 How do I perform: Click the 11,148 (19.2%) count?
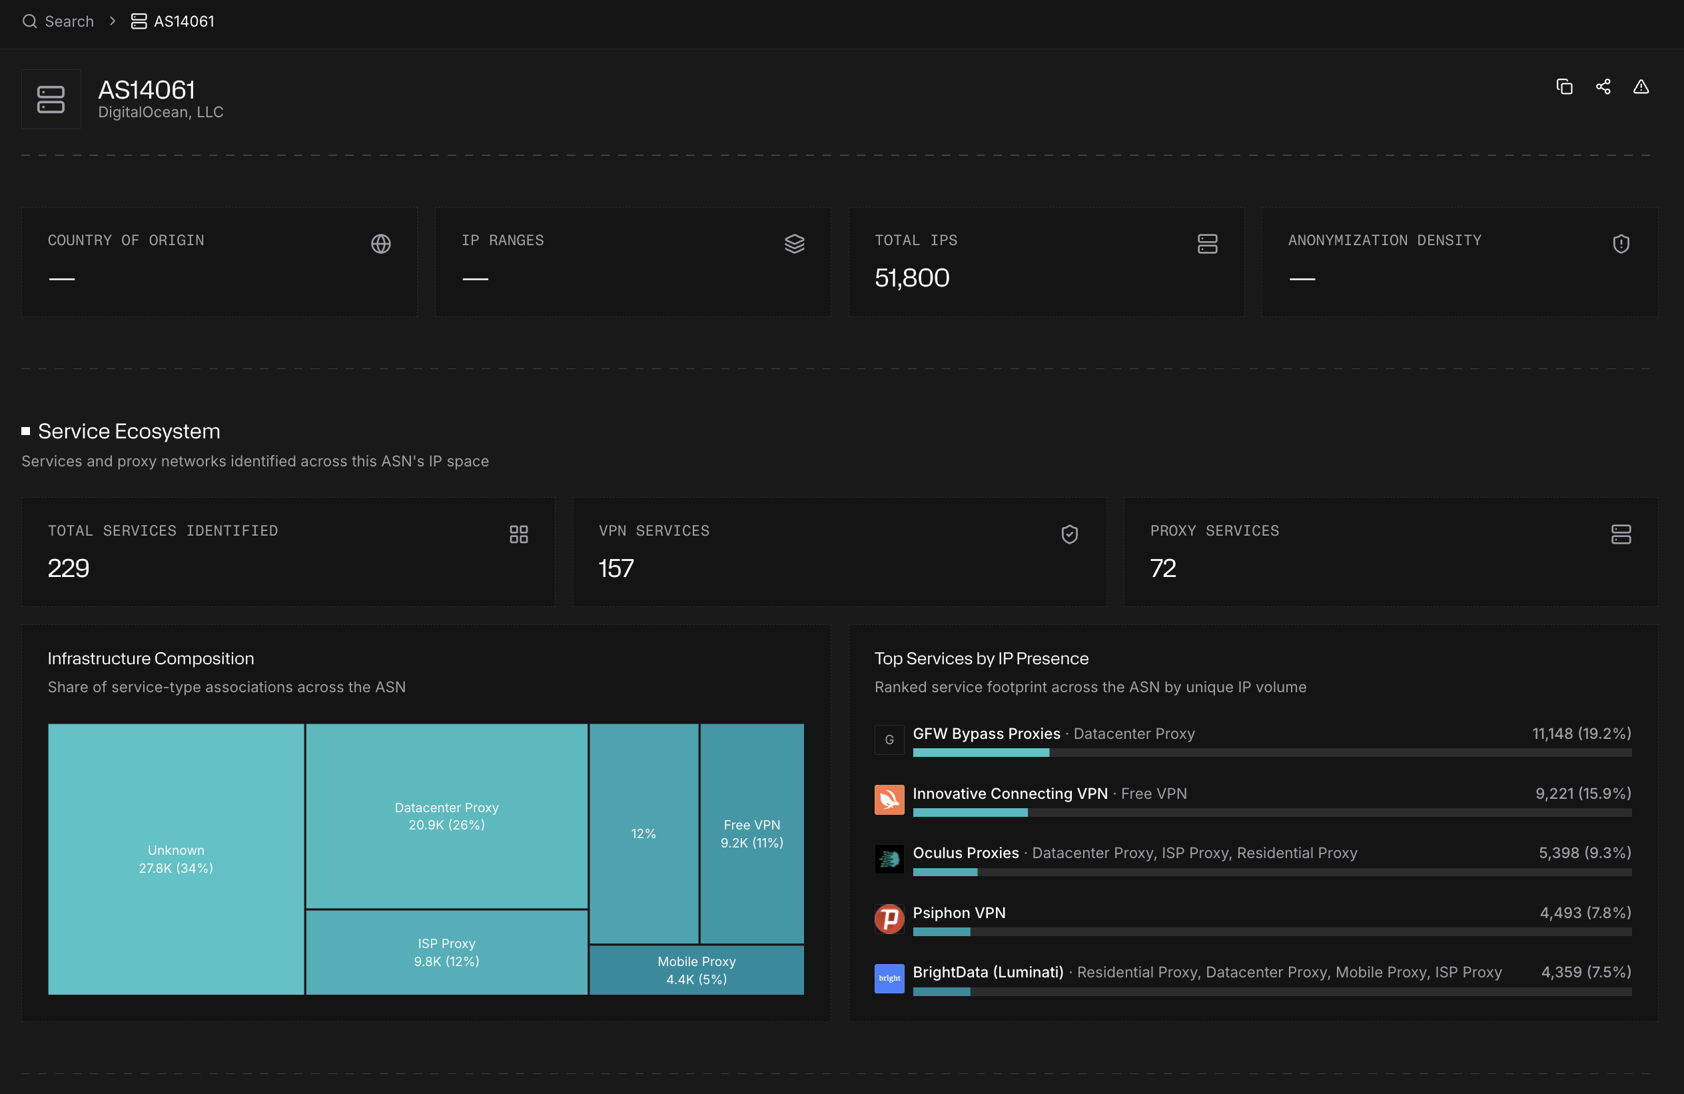coord(1581,733)
